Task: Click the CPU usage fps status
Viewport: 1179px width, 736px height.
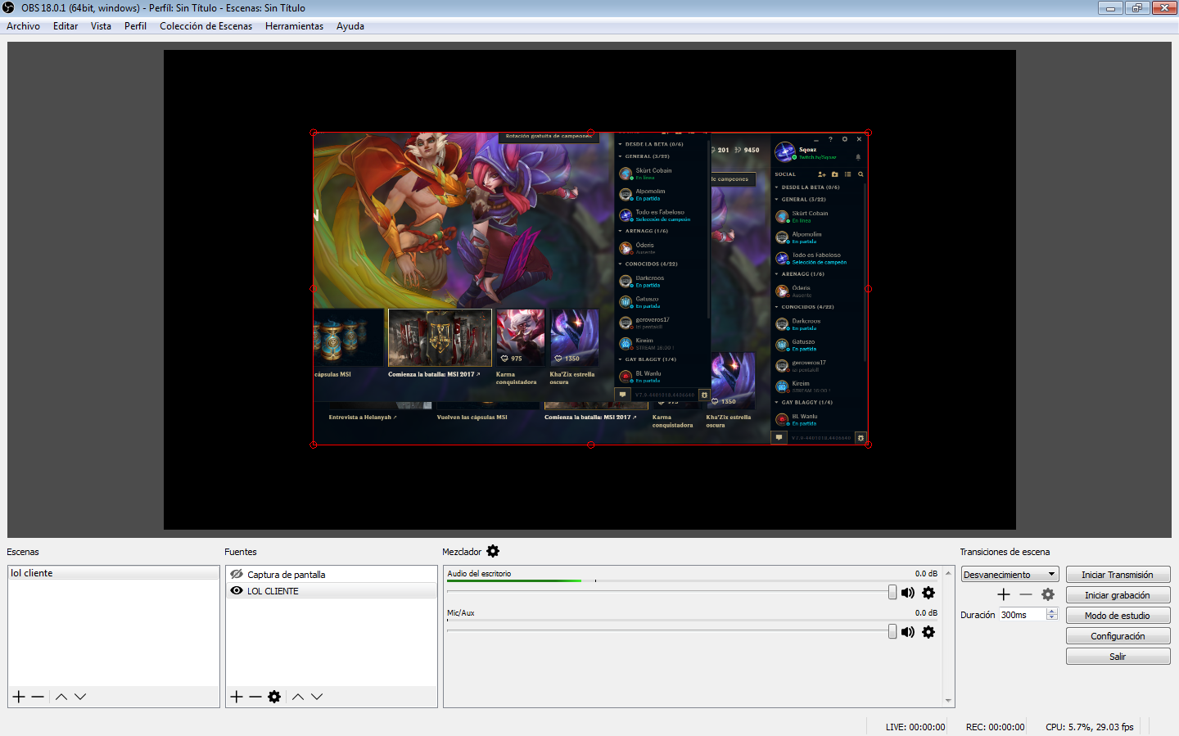Action: [x=1090, y=727]
